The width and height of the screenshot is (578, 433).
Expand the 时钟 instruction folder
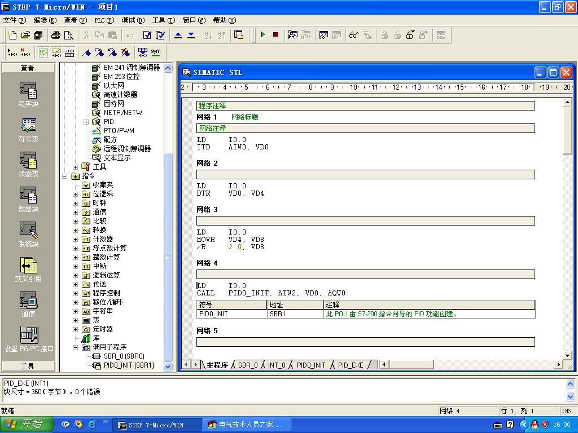pos(75,203)
